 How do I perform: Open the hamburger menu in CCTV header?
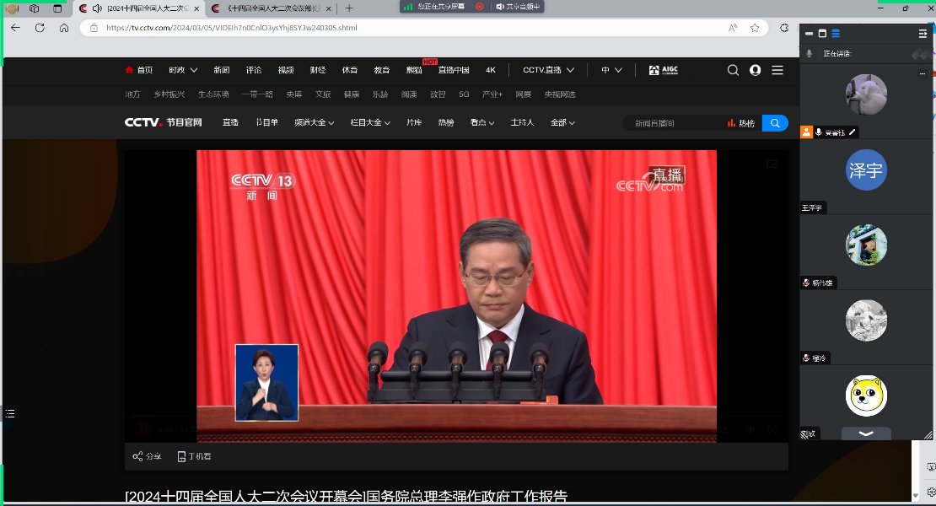point(777,70)
